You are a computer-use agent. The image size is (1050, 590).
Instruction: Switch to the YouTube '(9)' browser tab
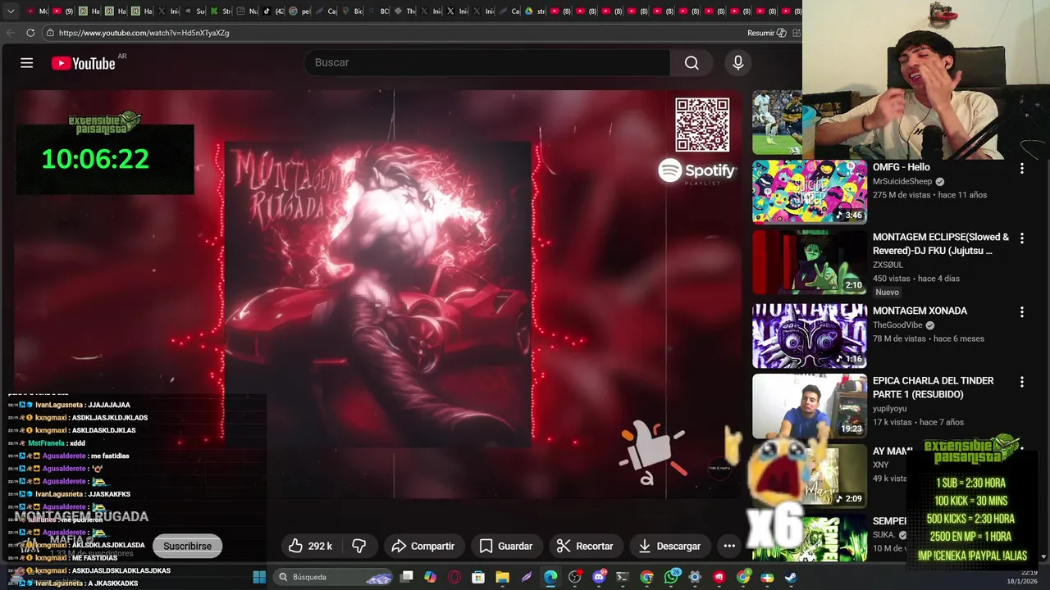[63, 11]
